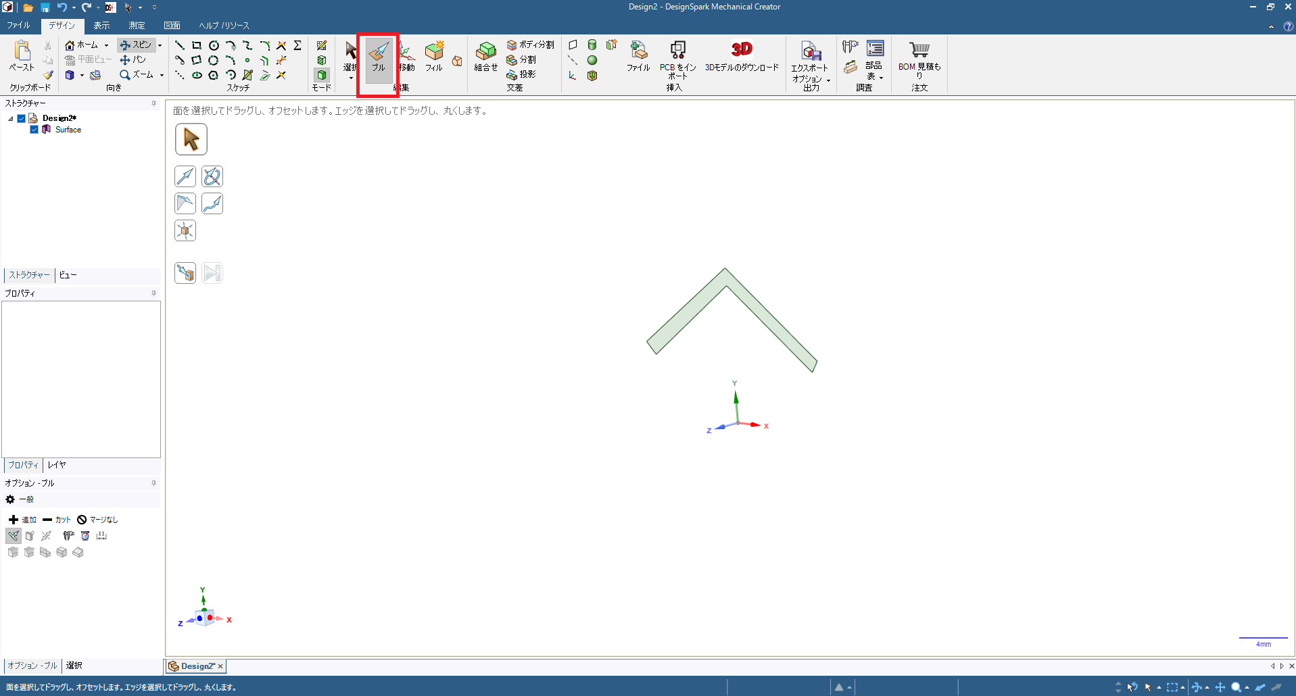1296x696 pixels.
Task: Click the 組合せ (Combine) tool icon
Action: coord(485,51)
